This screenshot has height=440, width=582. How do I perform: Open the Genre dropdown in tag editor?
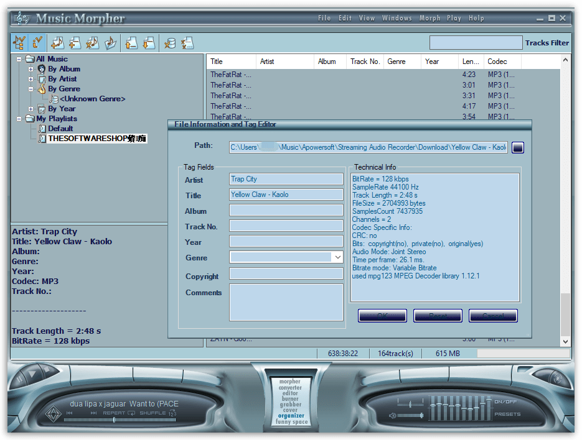[339, 257]
